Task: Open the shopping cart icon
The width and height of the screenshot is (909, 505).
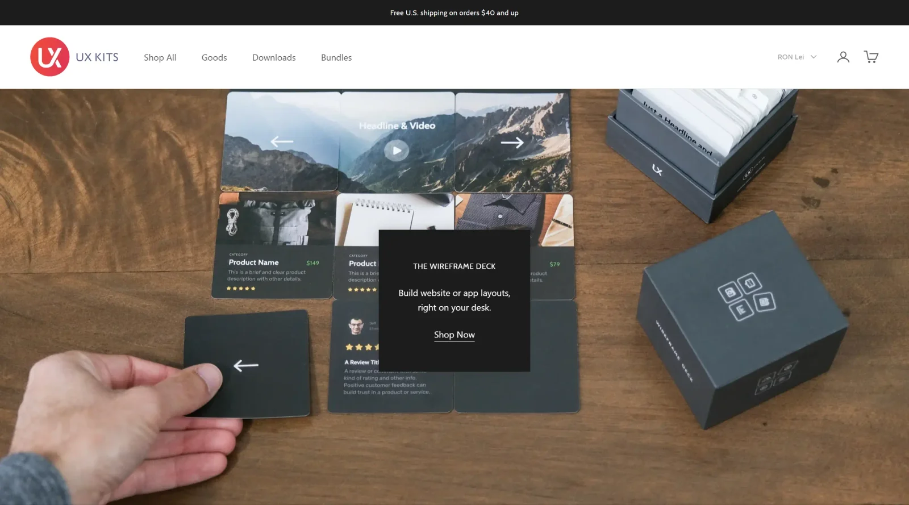Action: (871, 57)
